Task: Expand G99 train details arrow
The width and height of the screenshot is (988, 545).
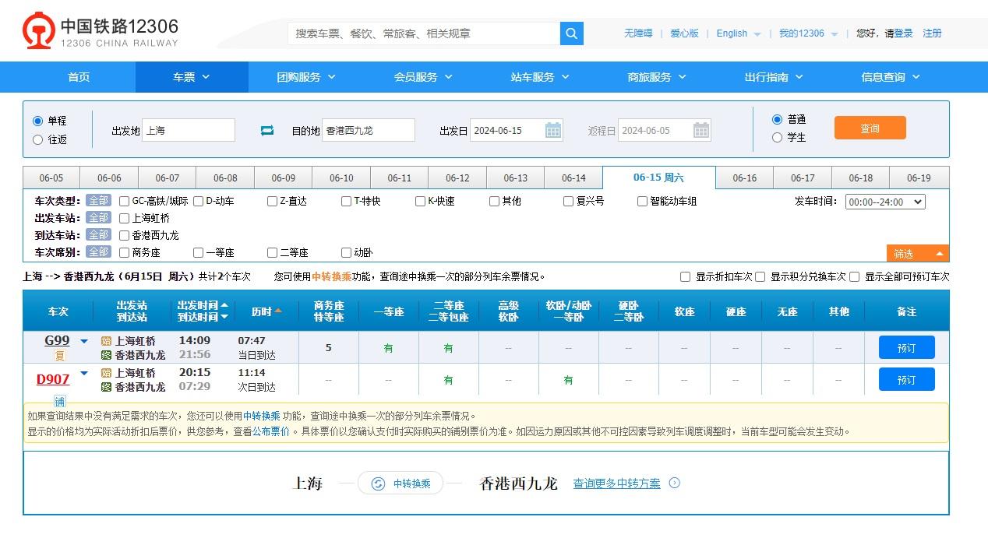Action: click(x=83, y=340)
